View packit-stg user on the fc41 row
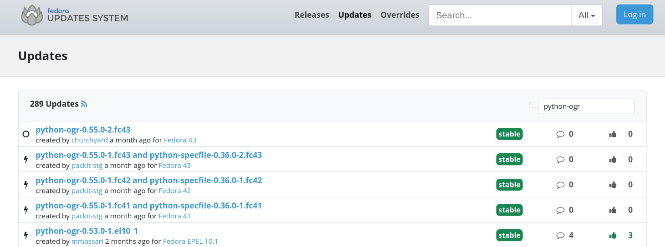The image size is (665, 247). (x=87, y=216)
